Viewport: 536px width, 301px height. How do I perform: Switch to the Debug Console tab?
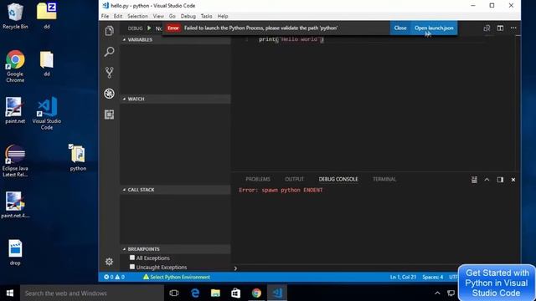[x=338, y=179]
